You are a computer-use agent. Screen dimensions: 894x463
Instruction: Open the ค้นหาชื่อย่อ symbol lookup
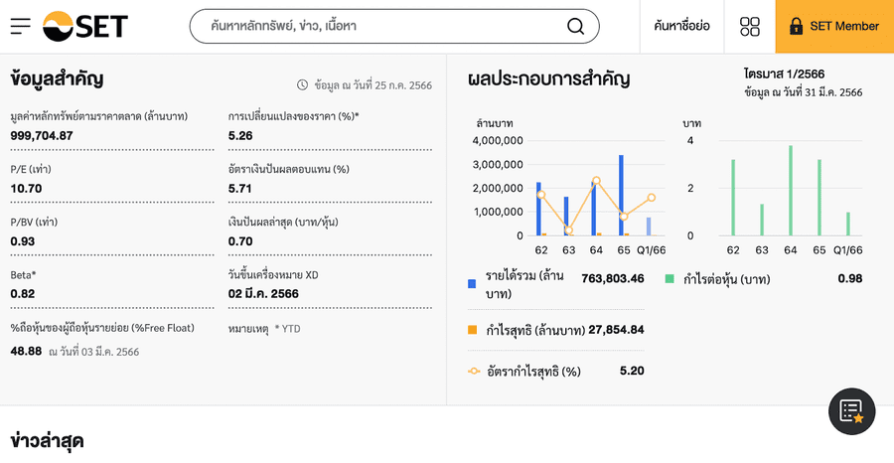click(681, 27)
